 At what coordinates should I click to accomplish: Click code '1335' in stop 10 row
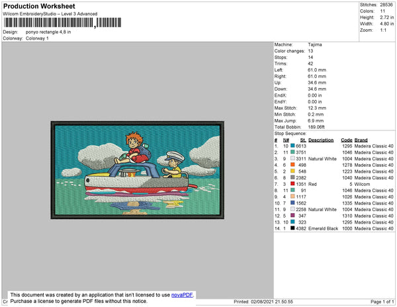coord(347,203)
